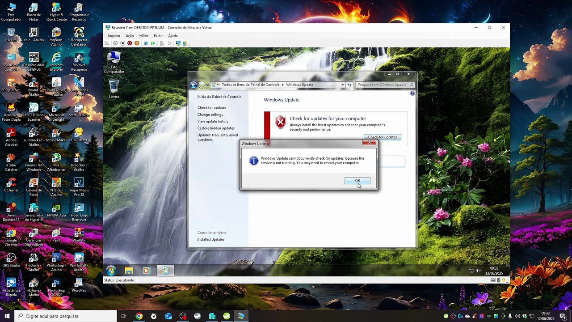Open Windows Explorer from the VM taskbar
This screenshot has width=572, height=322.
tap(129, 270)
